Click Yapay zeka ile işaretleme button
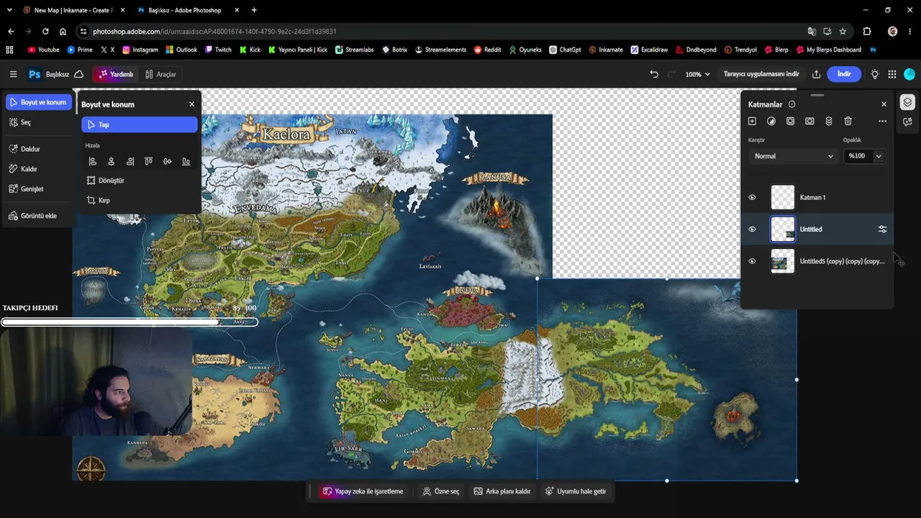The width and height of the screenshot is (921, 518). pyautogui.click(x=363, y=491)
